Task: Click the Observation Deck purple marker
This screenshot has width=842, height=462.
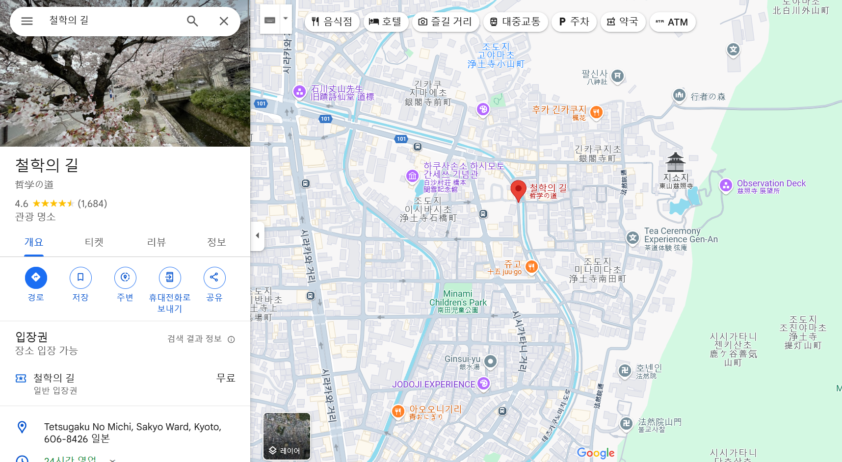Action: (726, 185)
